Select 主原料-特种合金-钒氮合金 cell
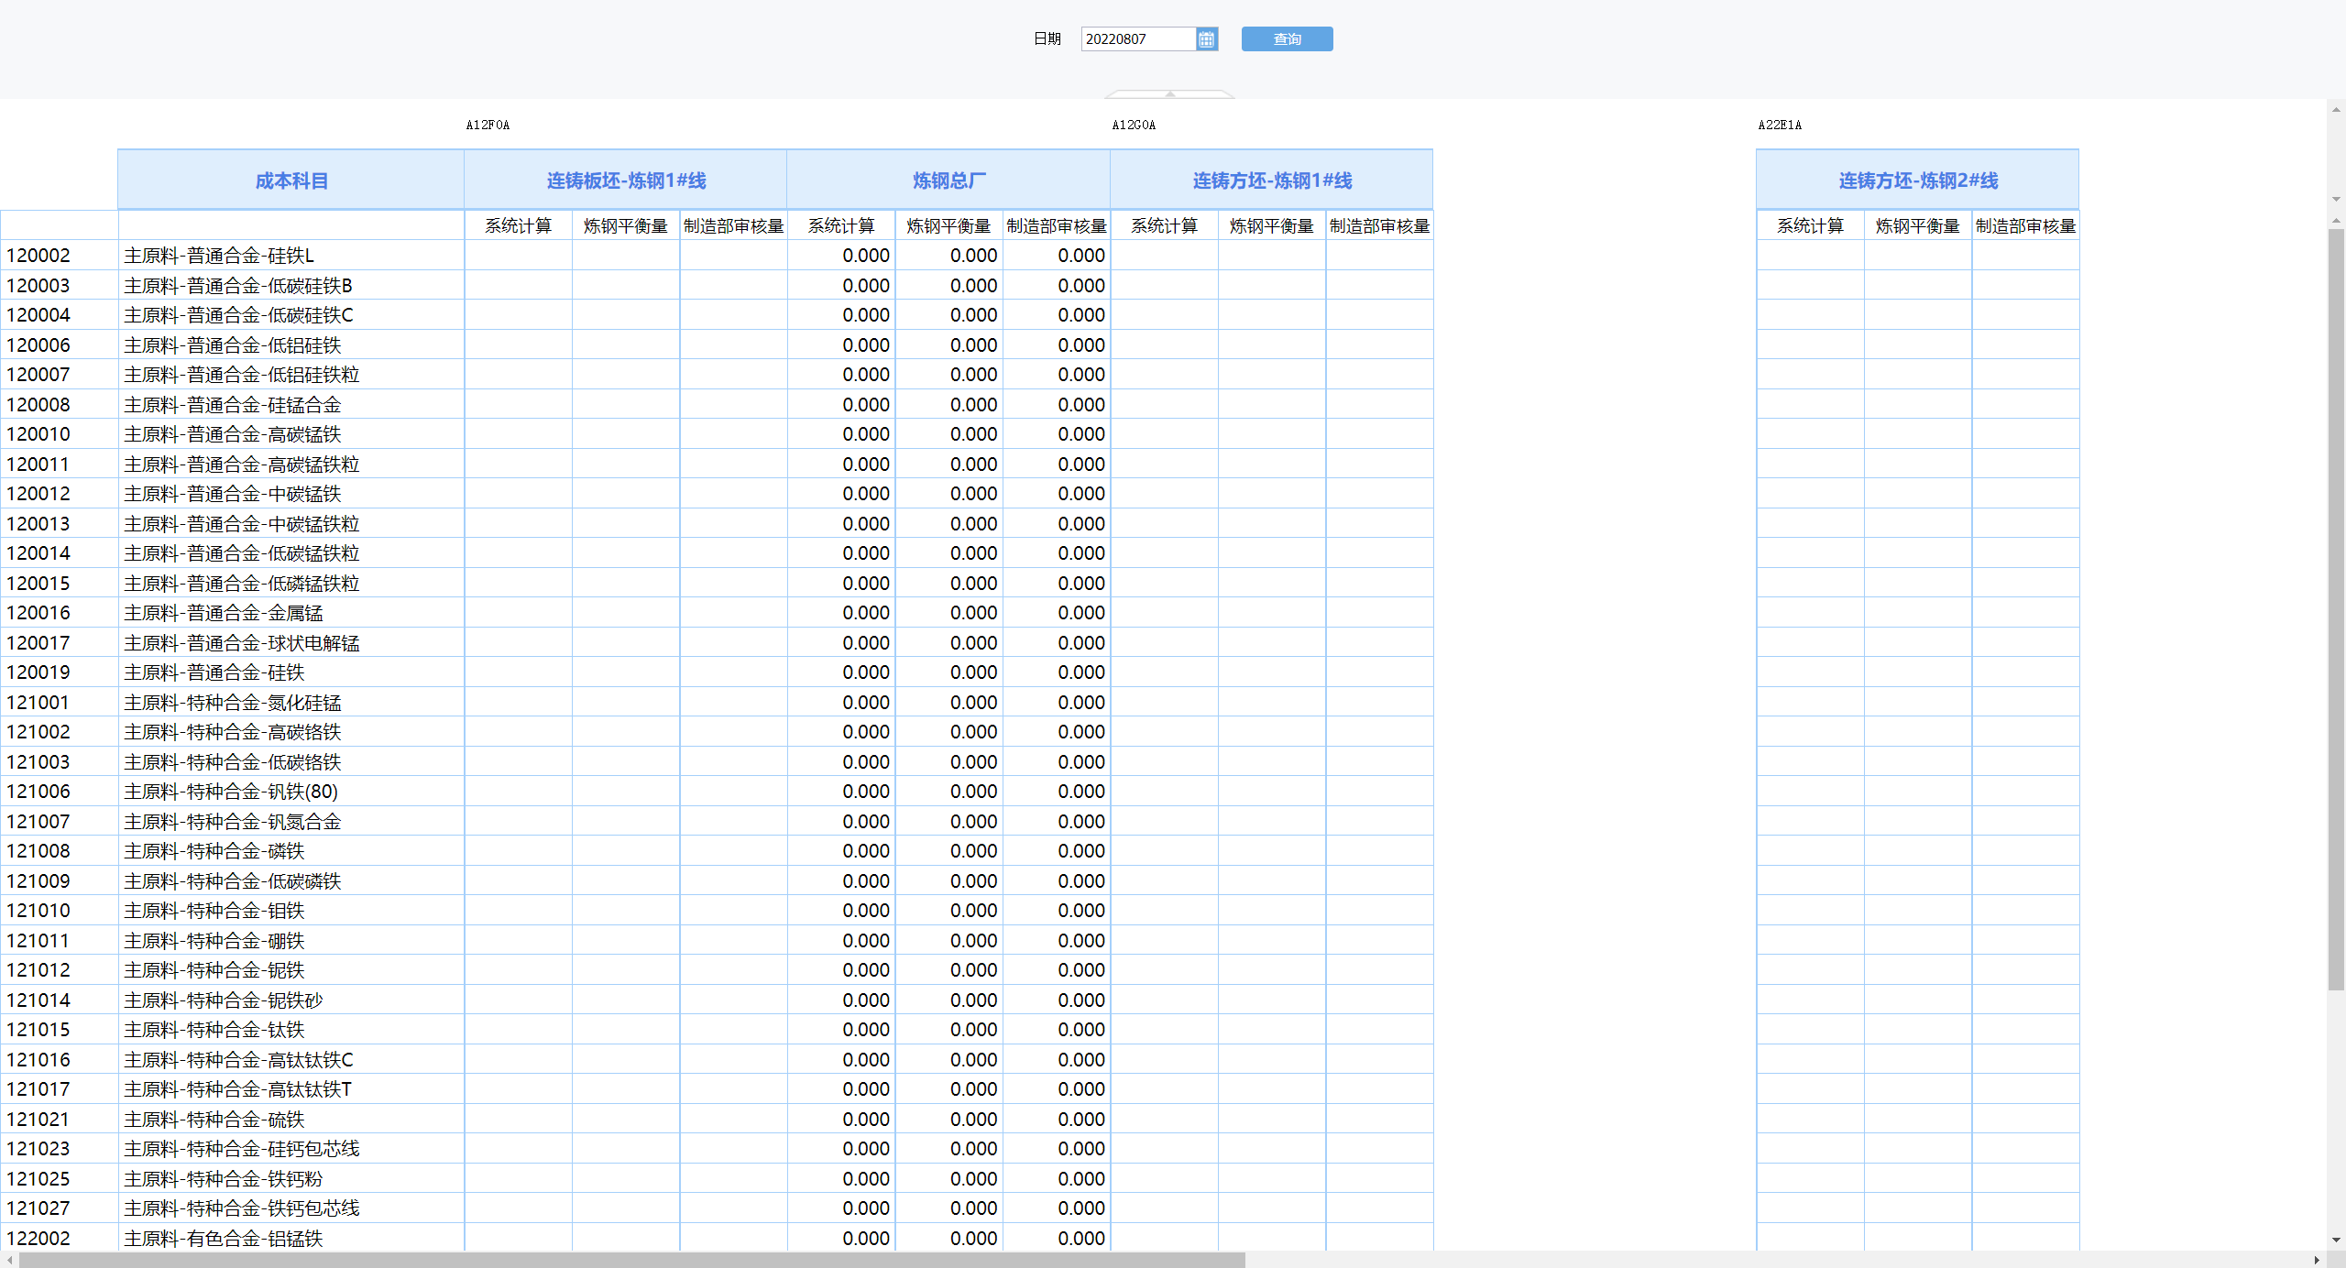2346x1268 pixels. (291, 821)
